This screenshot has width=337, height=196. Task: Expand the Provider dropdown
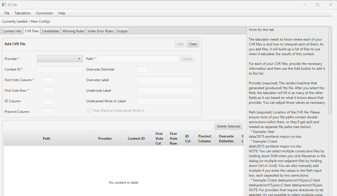coord(60,59)
